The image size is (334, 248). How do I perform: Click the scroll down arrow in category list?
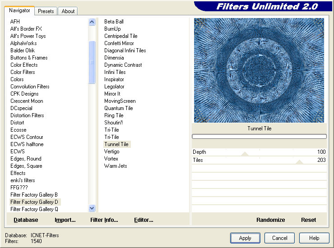[x=92, y=208]
